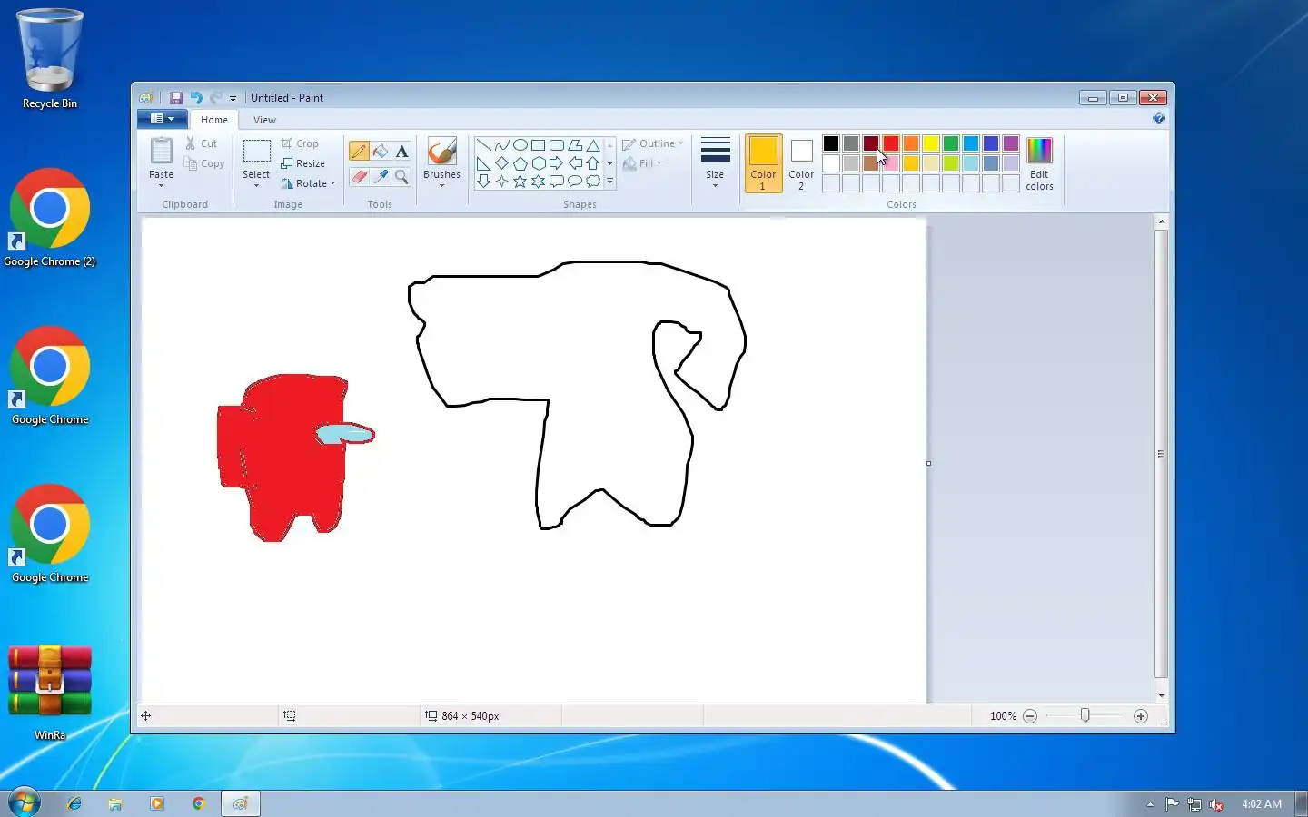This screenshot has height=817, width=1308.
Task: Pick the purple color swatch
Action: 1011,143
